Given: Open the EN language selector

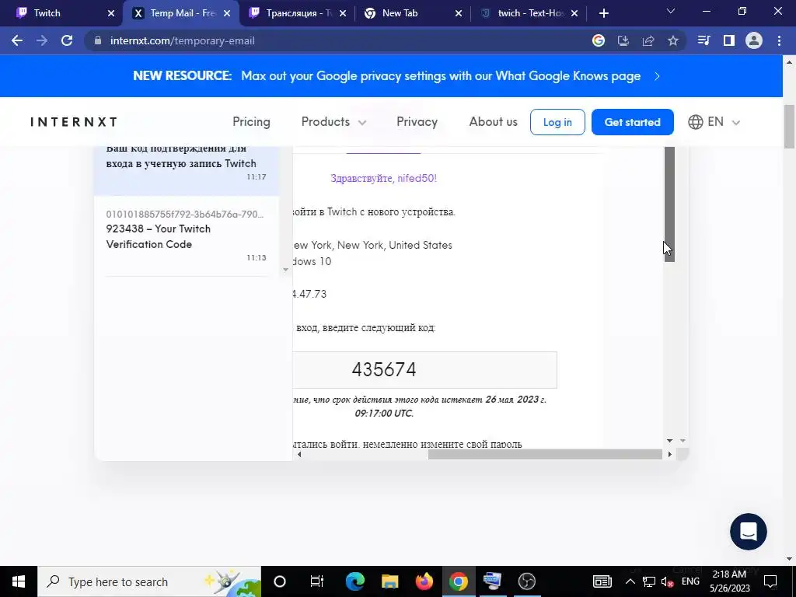Looking at the screenshot, I should tap(714, 122).
